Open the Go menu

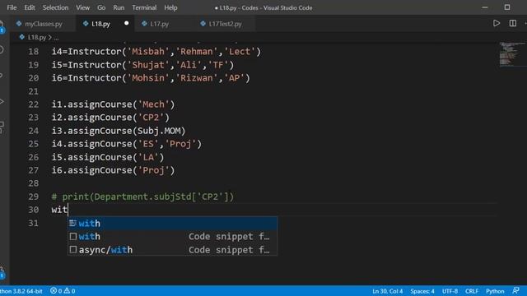(101, 7)
